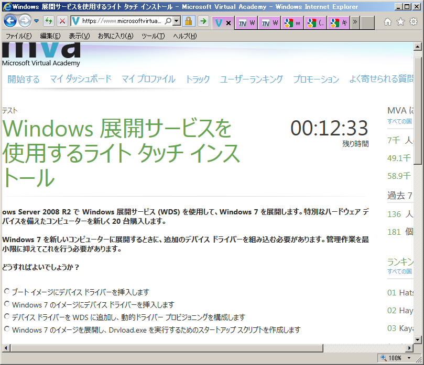424x365 pixels.
Task: Click the browser Back button
Action: 10,21
